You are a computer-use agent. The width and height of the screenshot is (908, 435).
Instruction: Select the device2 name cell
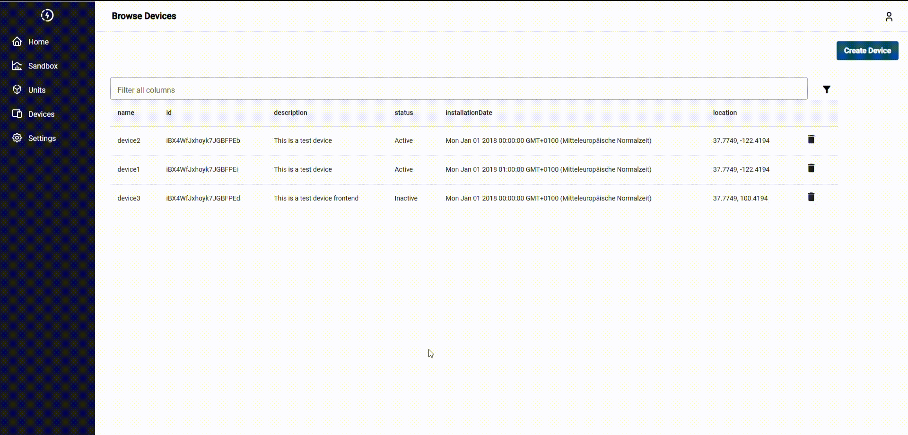[129, 140]
